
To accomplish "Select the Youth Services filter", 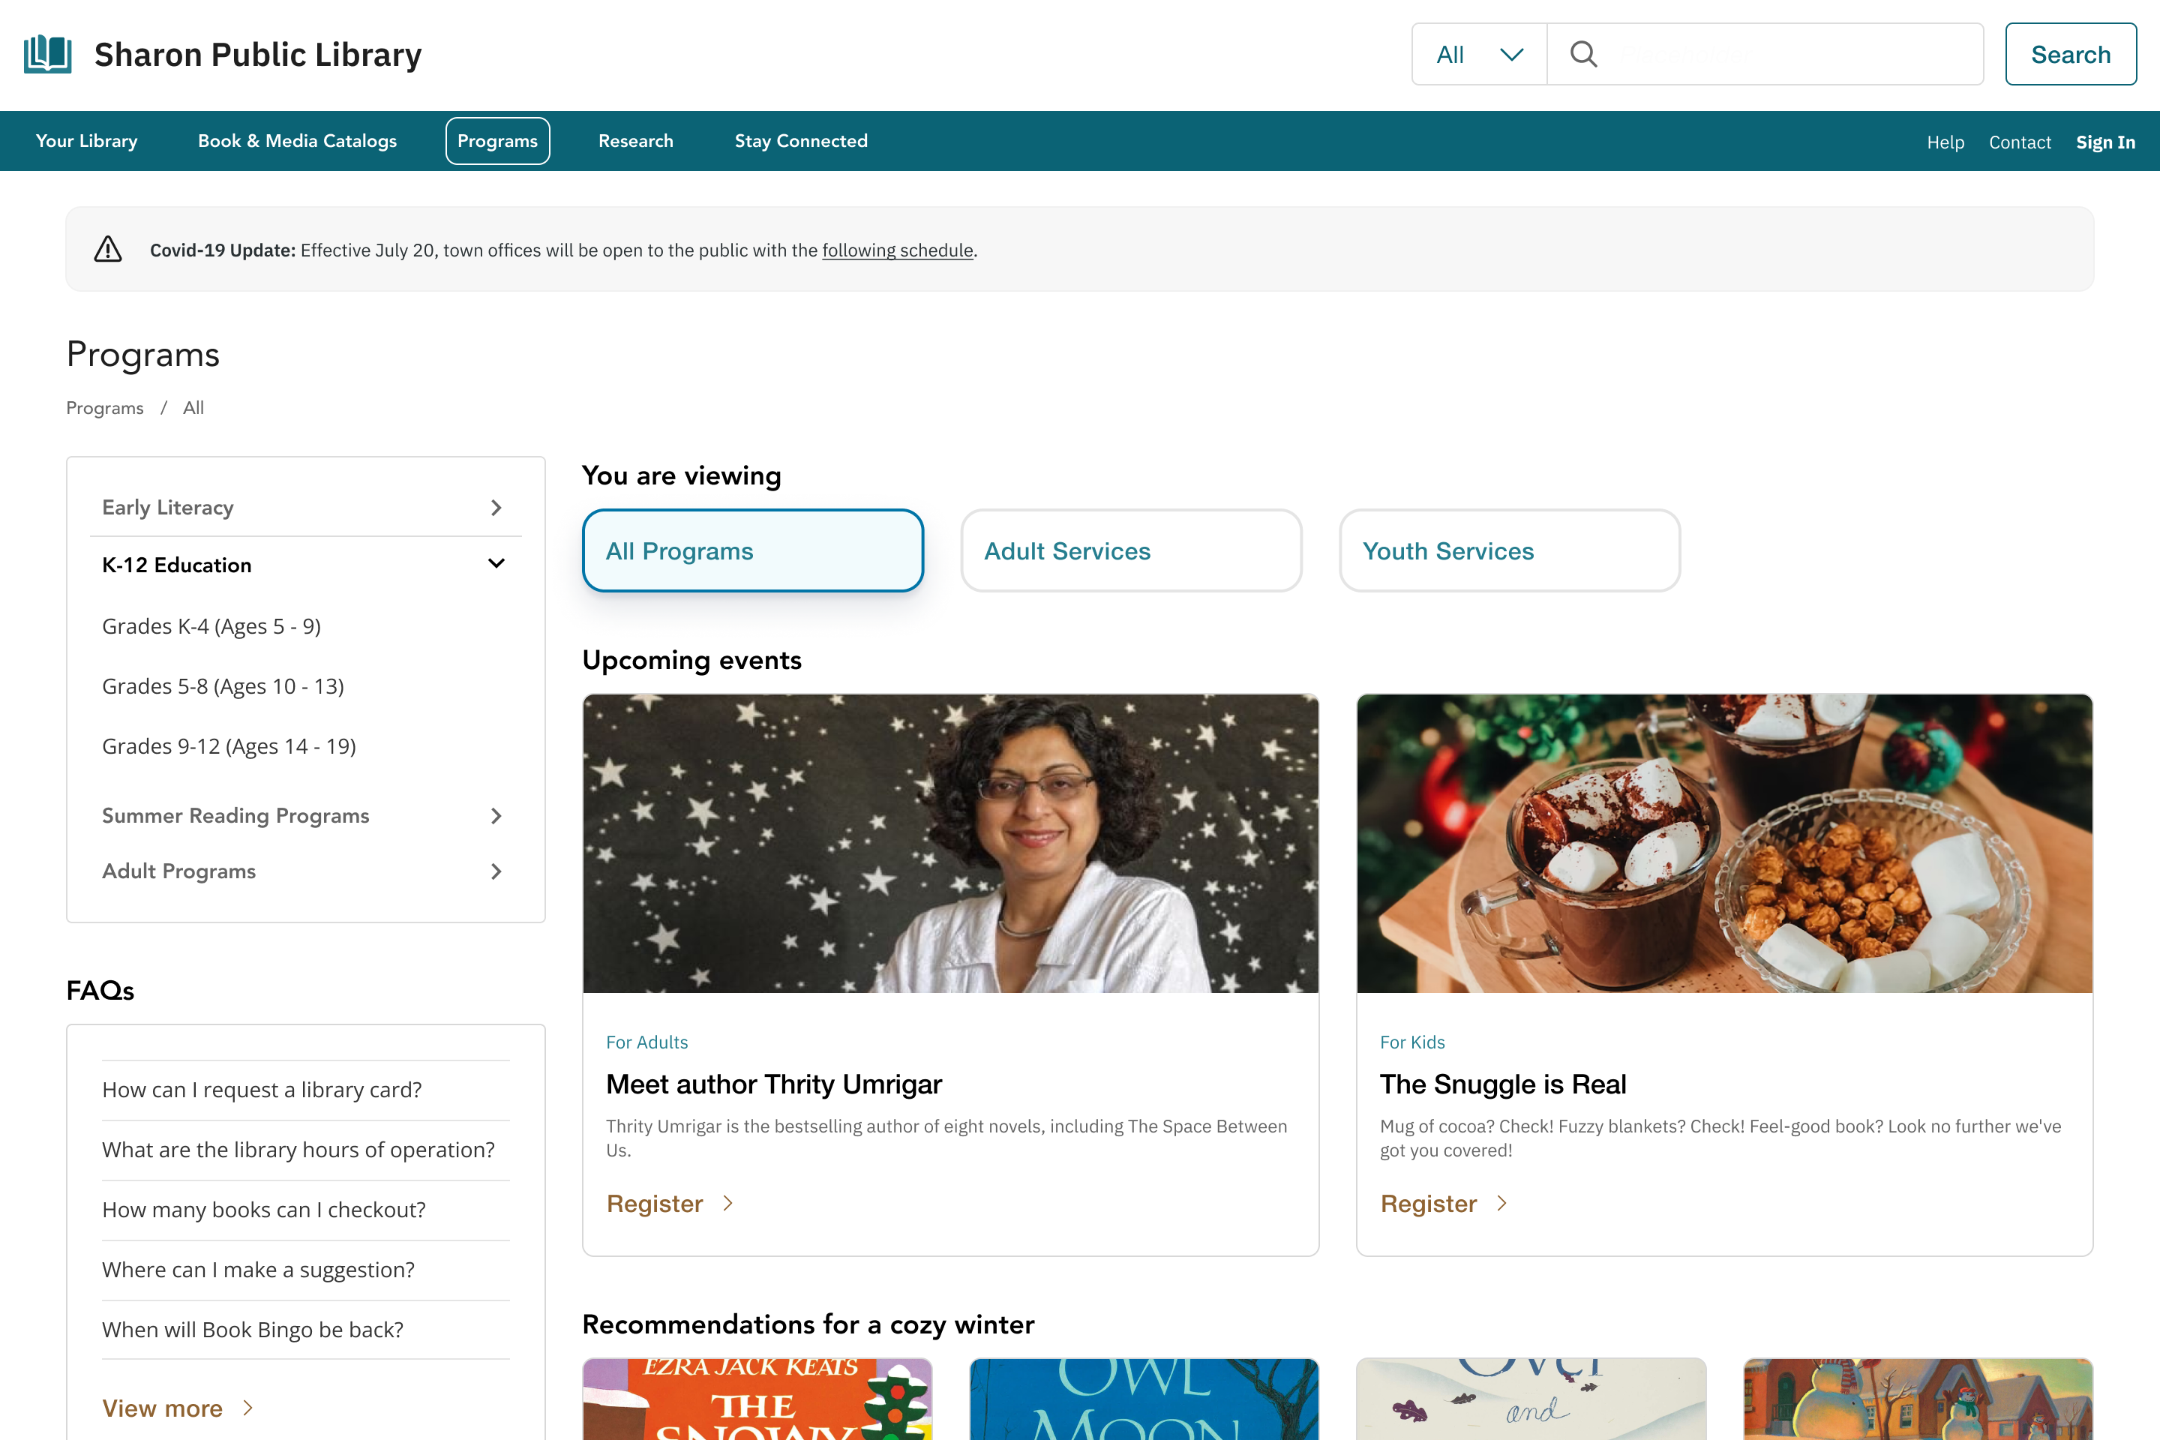I will (1509, 551).
